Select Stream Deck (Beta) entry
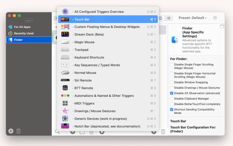Viewport: 233px width, 146px height. (x=108, y=35)
